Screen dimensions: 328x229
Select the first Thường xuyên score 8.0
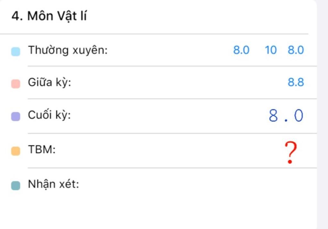[241, 50]
